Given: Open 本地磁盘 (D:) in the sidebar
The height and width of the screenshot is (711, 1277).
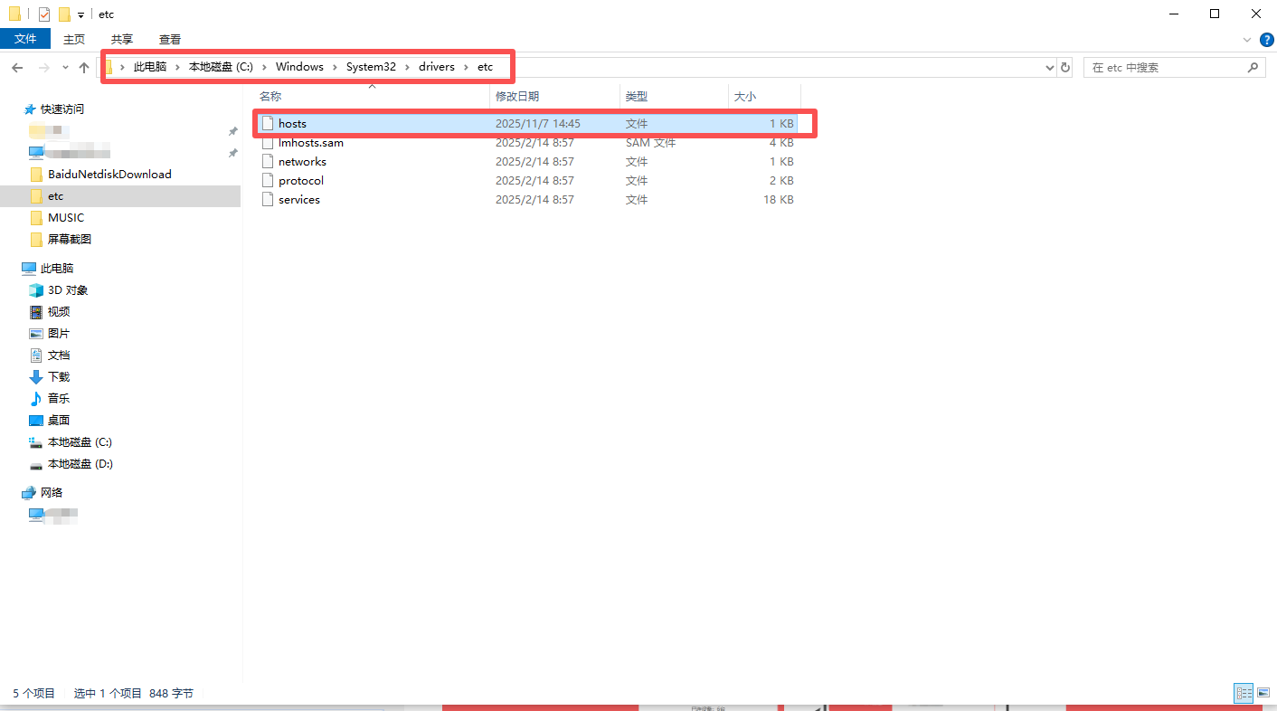Looking at the screenshot, I should click(80, 464).
